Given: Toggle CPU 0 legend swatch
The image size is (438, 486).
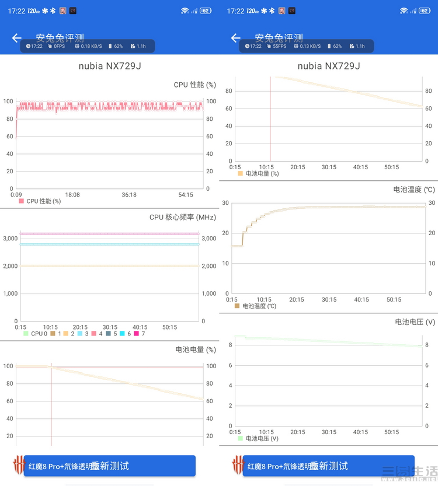Looking at the screenshot, I should pyautogui.click(x=26, y=334).
